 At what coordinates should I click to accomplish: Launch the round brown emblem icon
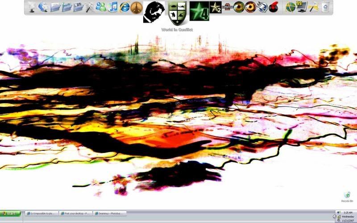(x=137, y=8)
